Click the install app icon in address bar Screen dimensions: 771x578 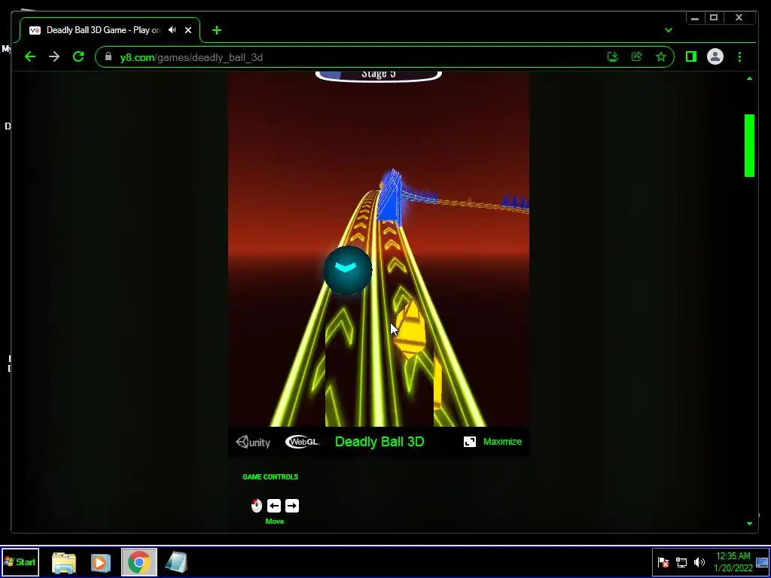(613, 57)
